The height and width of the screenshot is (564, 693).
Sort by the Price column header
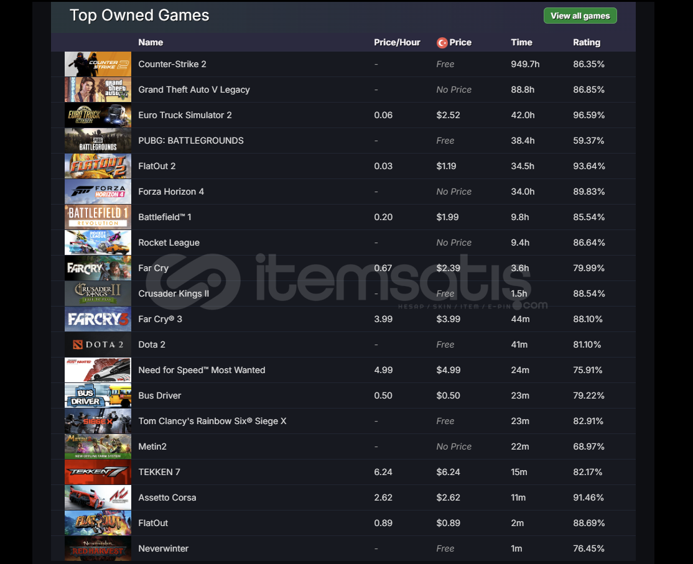[460, 42]
